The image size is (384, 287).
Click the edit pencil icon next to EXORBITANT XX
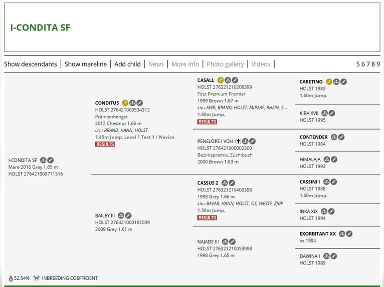349,233
